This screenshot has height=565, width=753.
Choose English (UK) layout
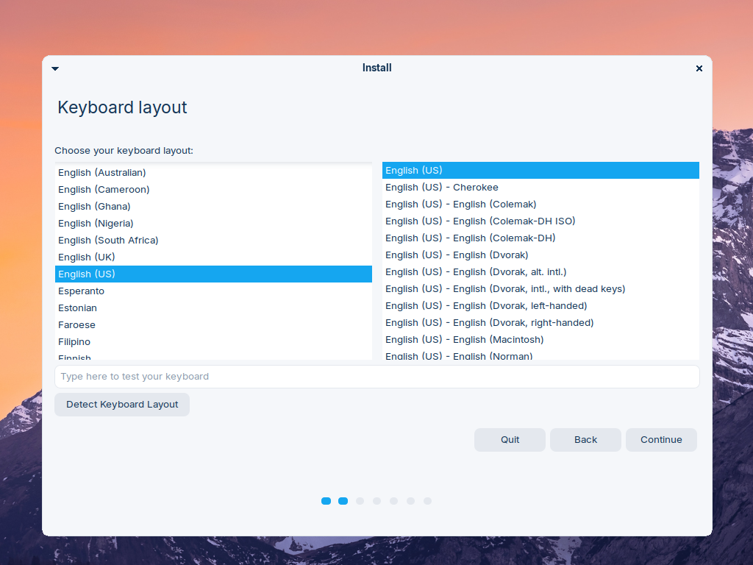pyautogui.click(x=213, y=257)
